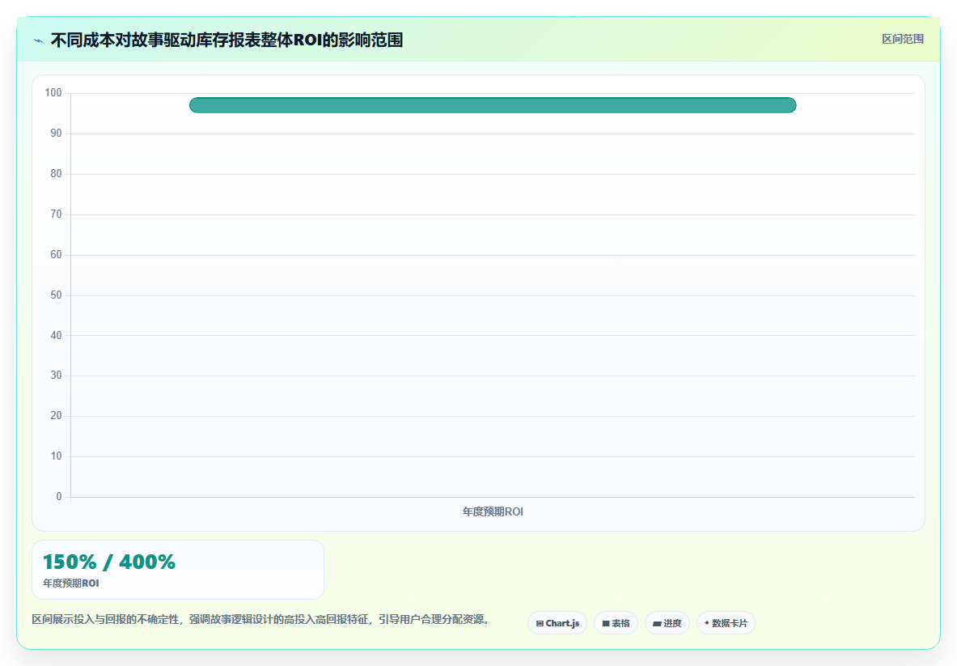957x666 pixels.
Task: Click the chart title 不同成本对故事驱动库存报表整体ROI的影响范围
Action: click(227, 40)
